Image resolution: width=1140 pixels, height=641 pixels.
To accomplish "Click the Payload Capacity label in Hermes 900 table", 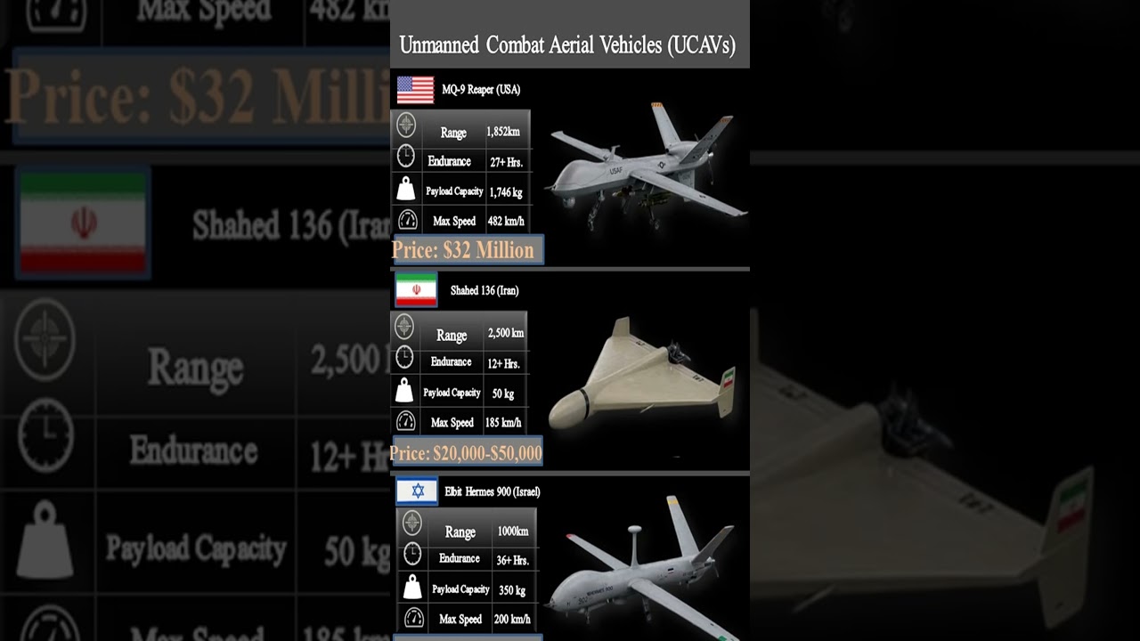I will point(460,589).
